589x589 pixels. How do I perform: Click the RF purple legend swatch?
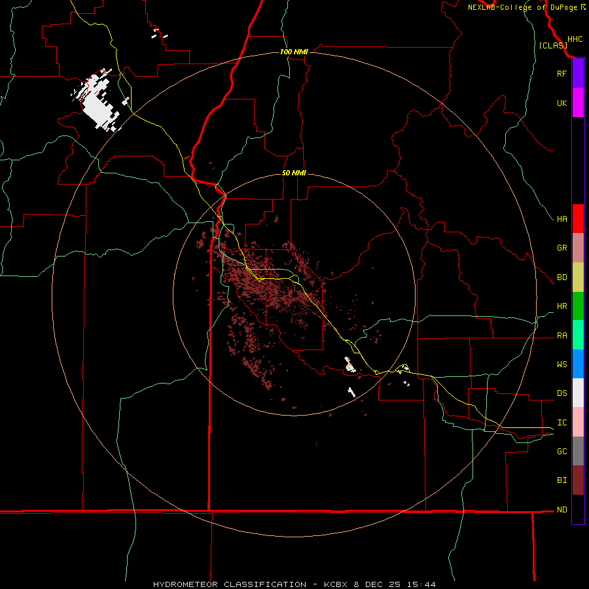click(x=578, y=73)
